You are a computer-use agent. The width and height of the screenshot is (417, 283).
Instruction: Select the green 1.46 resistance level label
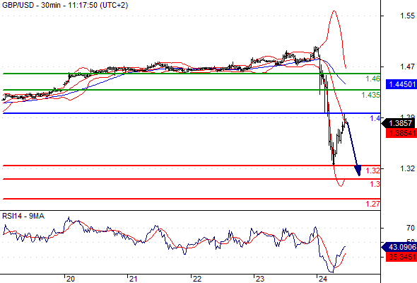coord(373,79)
